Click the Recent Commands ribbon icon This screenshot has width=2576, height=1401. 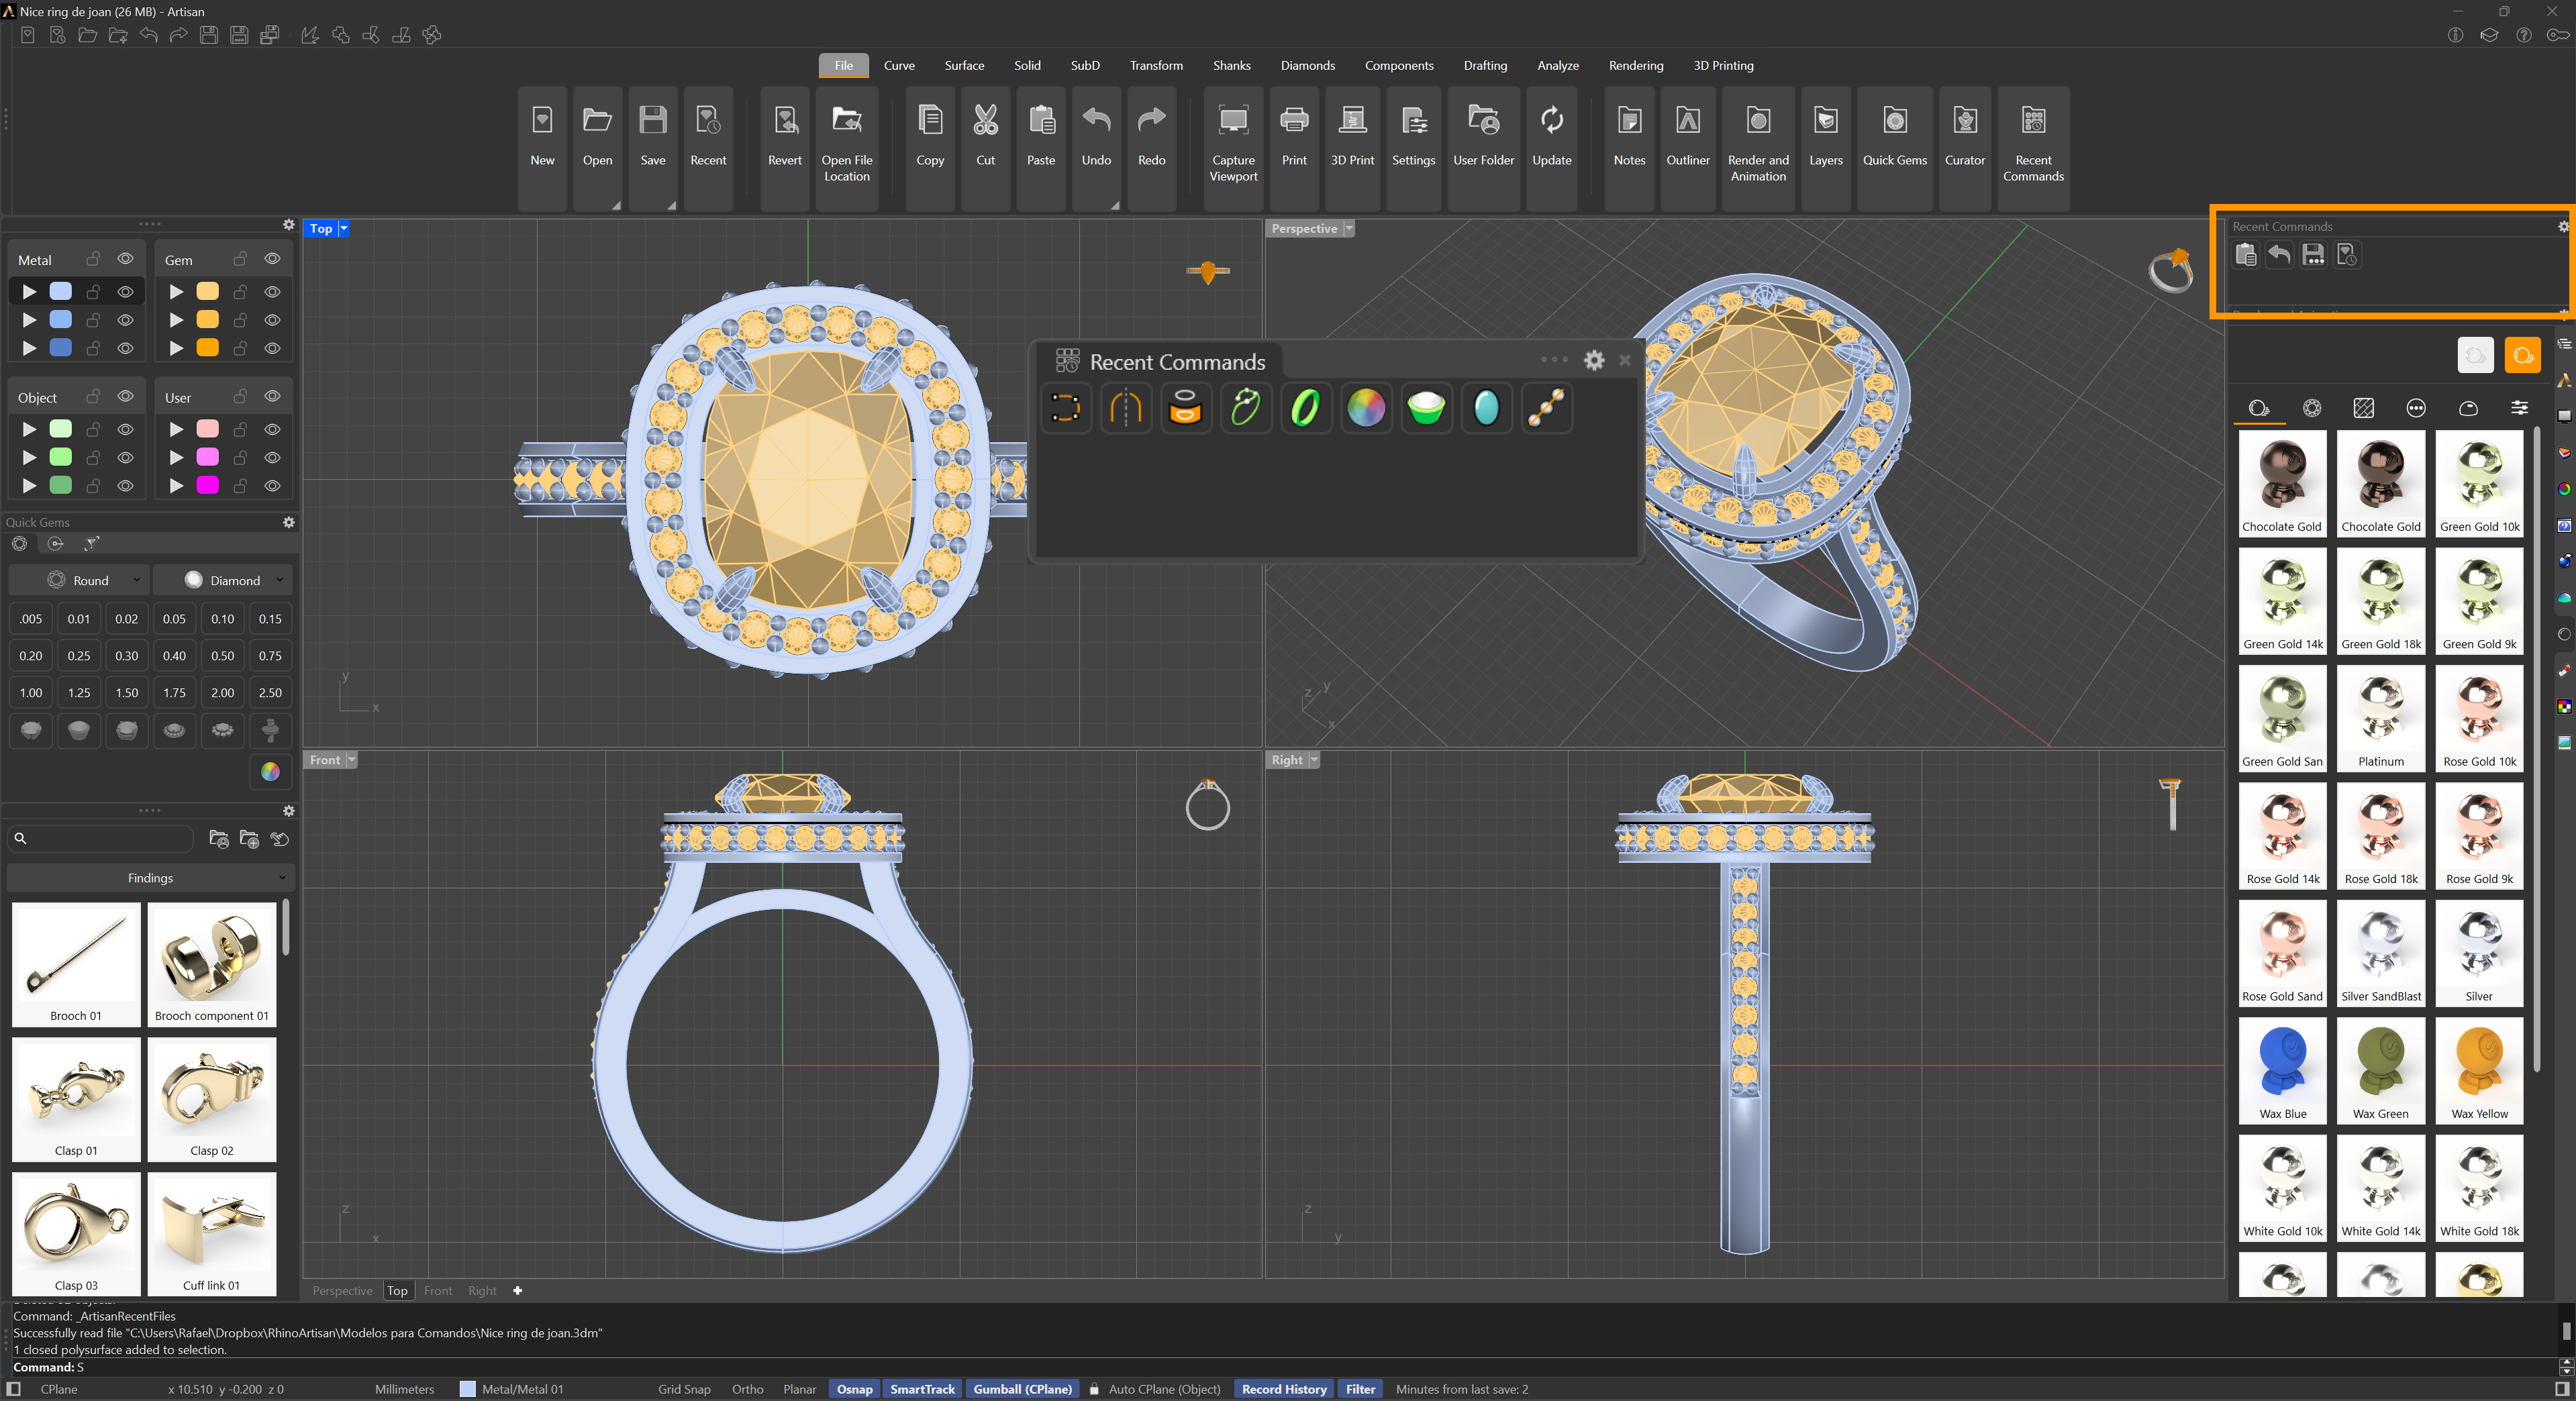pos(2033,121)
